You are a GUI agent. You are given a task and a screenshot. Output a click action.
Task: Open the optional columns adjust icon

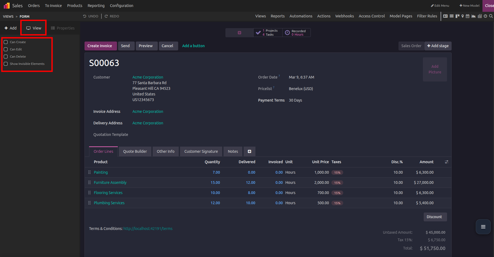pos(447,162)
